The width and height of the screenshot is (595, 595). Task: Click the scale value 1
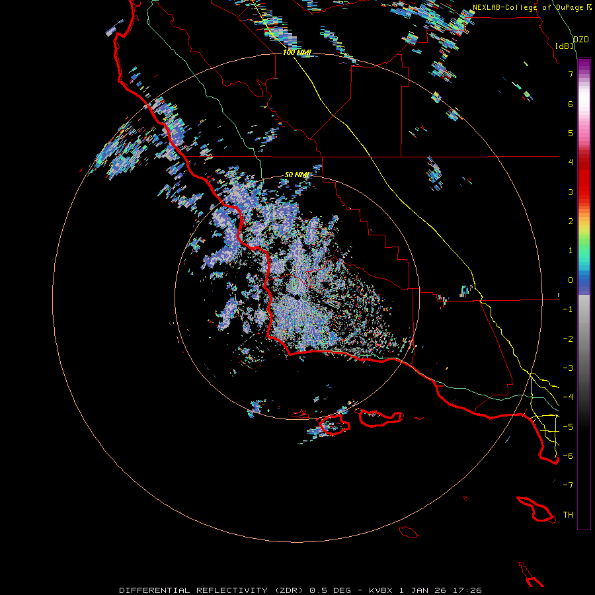(x=571, y=251)
